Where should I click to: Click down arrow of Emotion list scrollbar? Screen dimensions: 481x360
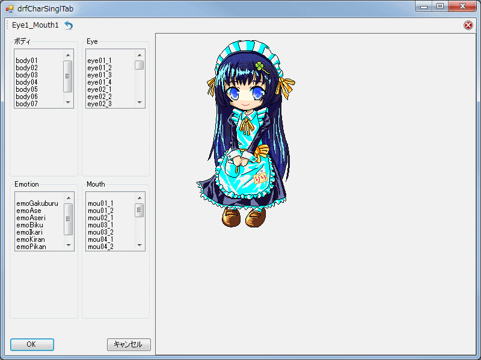tap(68, 245)
